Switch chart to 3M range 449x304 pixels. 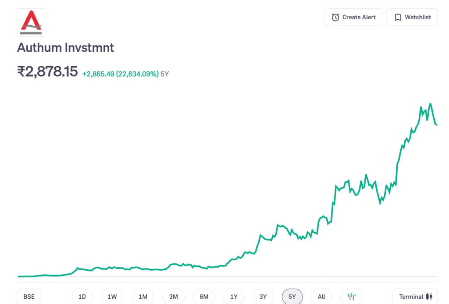pos(173,297)
